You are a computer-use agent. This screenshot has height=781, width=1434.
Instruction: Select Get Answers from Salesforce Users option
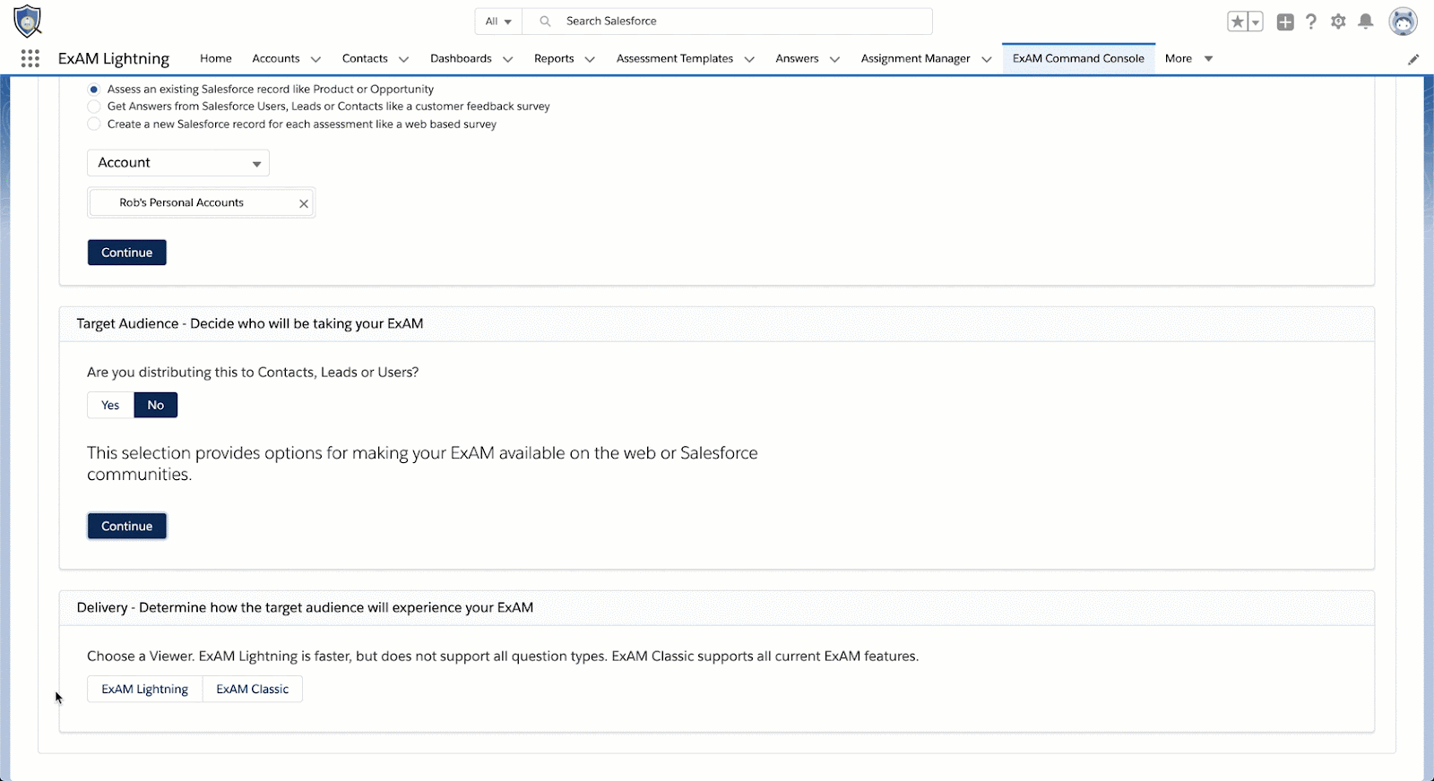(x=94, y=107)
